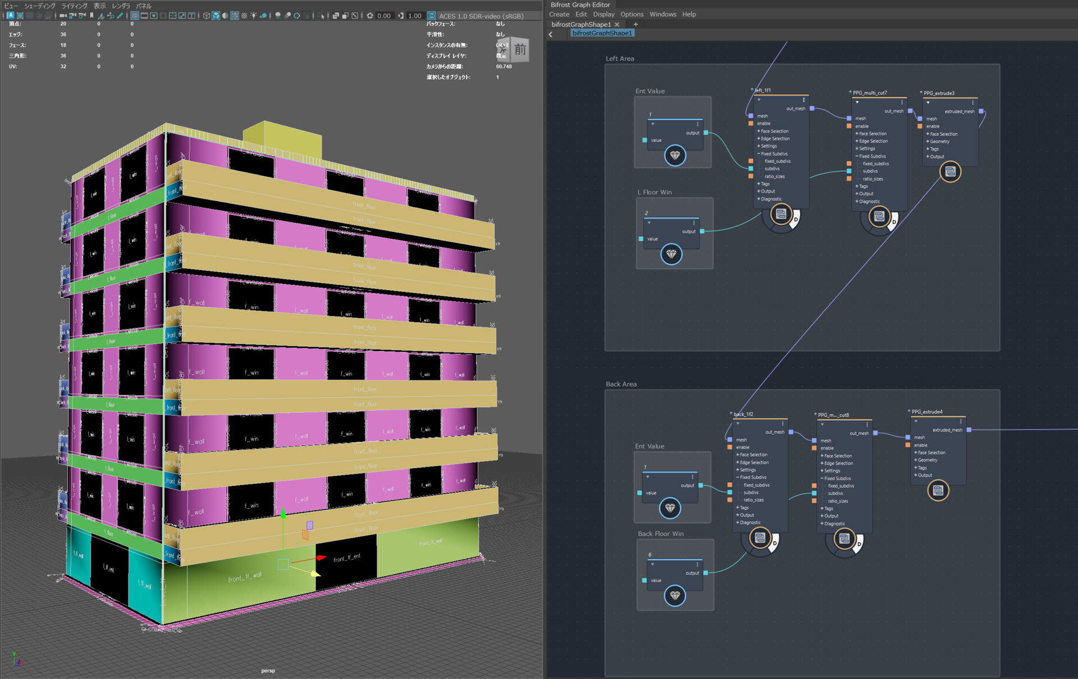
Task: Toggle the highlighted A selection icon in toolbar
Action: (x=10, y=15)
